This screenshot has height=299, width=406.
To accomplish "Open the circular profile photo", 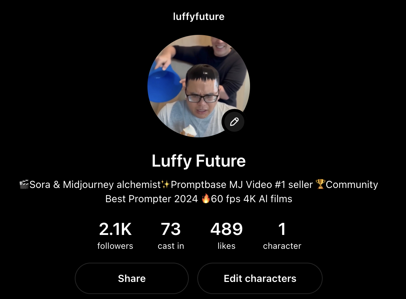I will tap(199, 86).
